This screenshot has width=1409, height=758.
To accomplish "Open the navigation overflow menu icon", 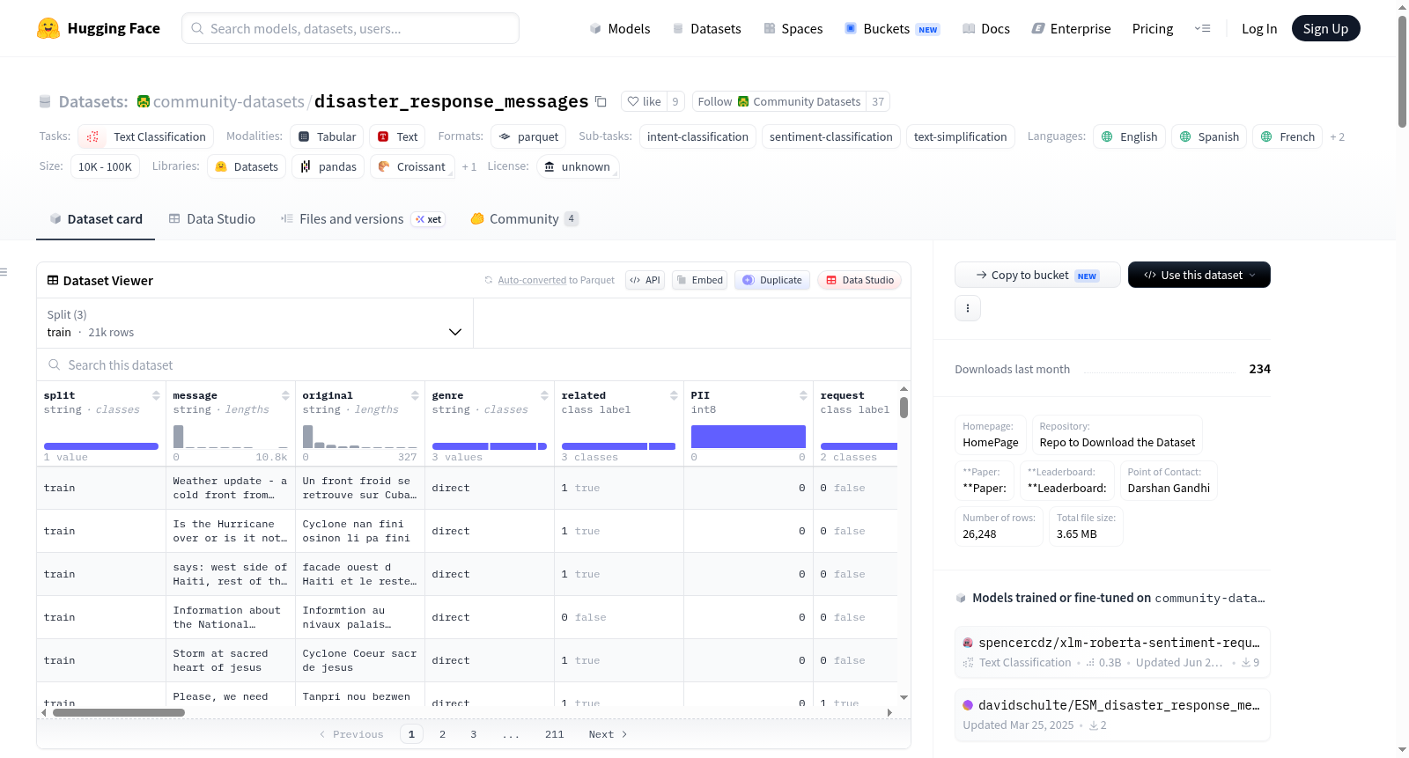I will (x=1202, y=28).
